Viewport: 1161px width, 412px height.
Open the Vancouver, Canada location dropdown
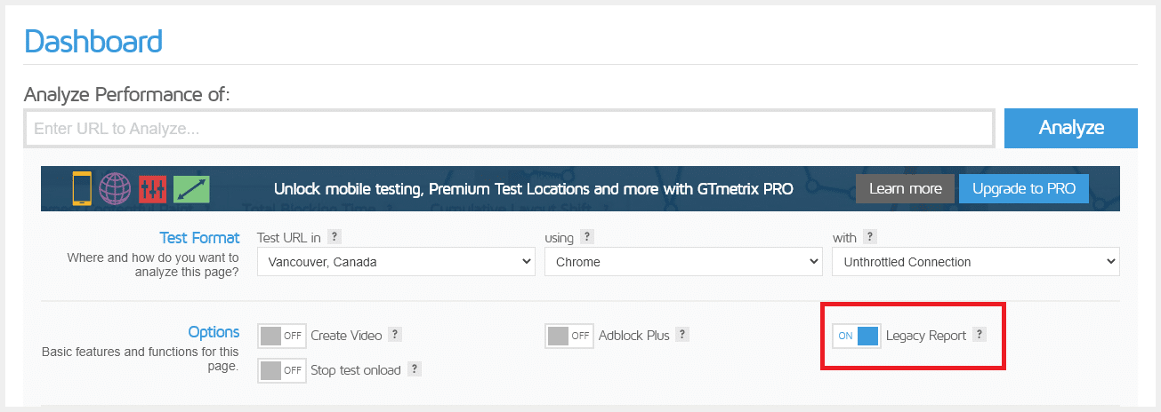click(396, 262)
